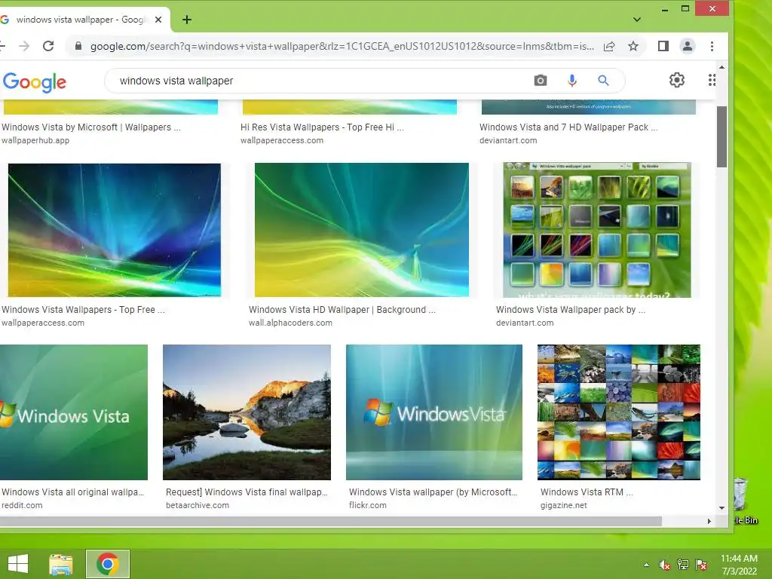Image resolution: width=772 pixels, height=579 pixels.
Task: Open the Chrome side panel icon
Action: (663, 46)
